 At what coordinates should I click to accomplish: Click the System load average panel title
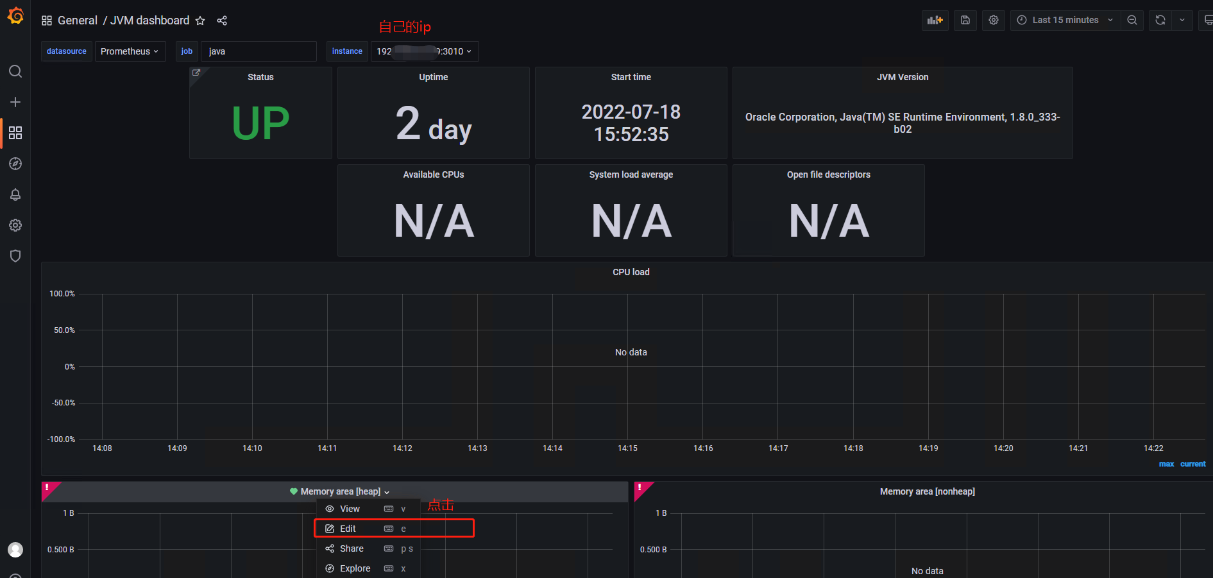pos(631,174)
